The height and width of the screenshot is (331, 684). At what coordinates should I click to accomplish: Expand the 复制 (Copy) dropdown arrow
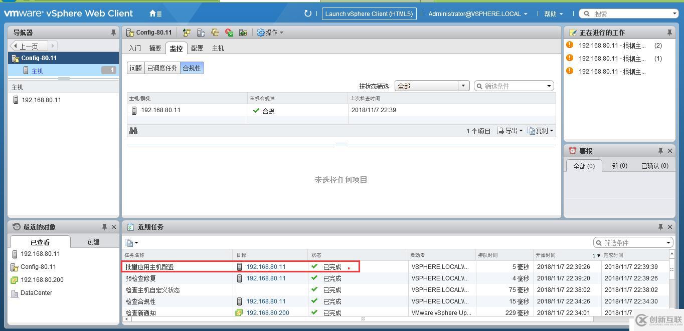click(x=552, y=131)
